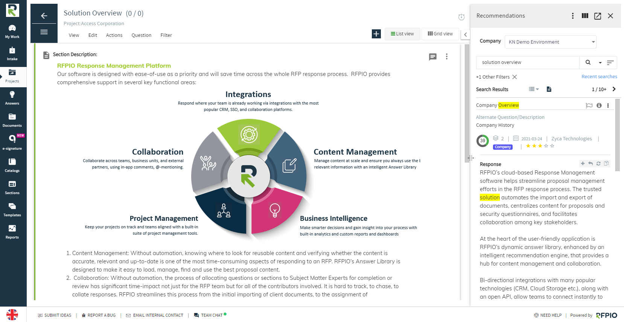Switch to Grid view
Screen dimensions: 624x322
tap(440, 34)
